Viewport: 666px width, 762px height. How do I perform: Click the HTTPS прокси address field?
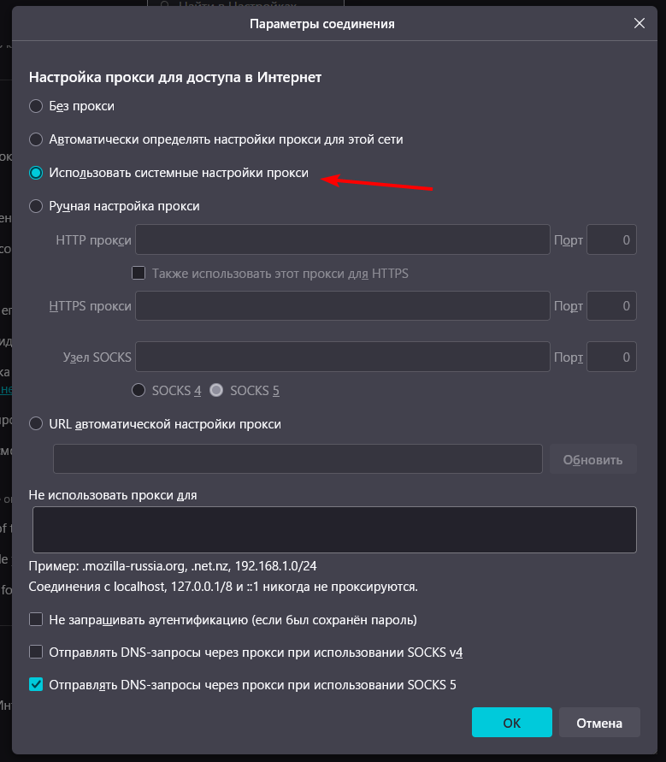(343, 305)
